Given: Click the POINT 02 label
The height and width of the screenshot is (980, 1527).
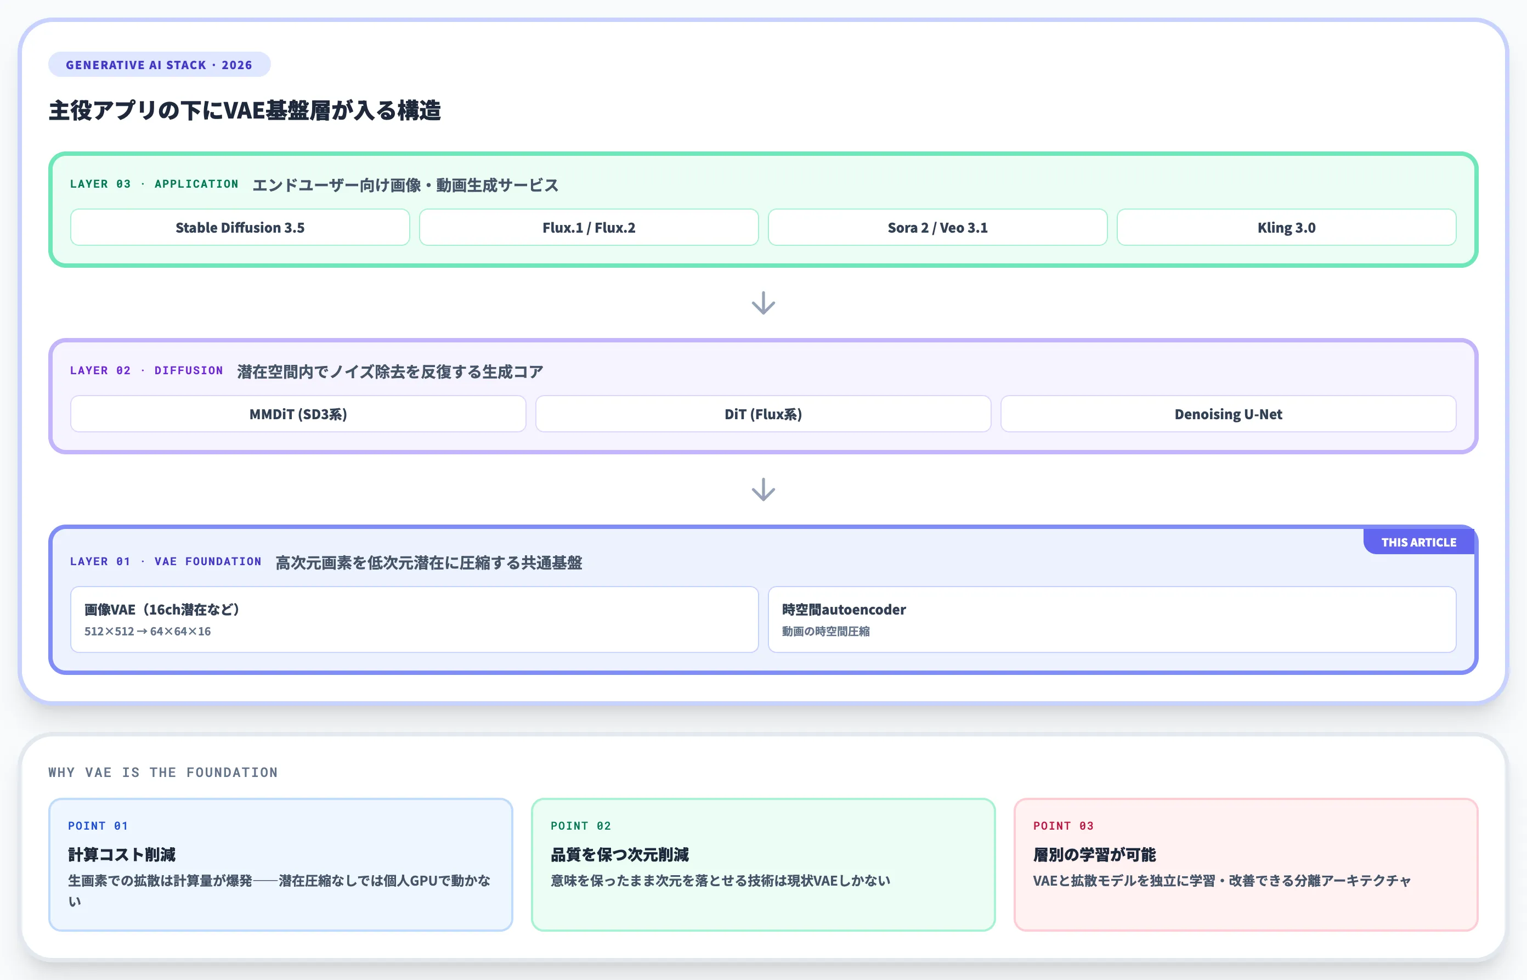Looking at the screenshot, I should click(x=581, y=825).
